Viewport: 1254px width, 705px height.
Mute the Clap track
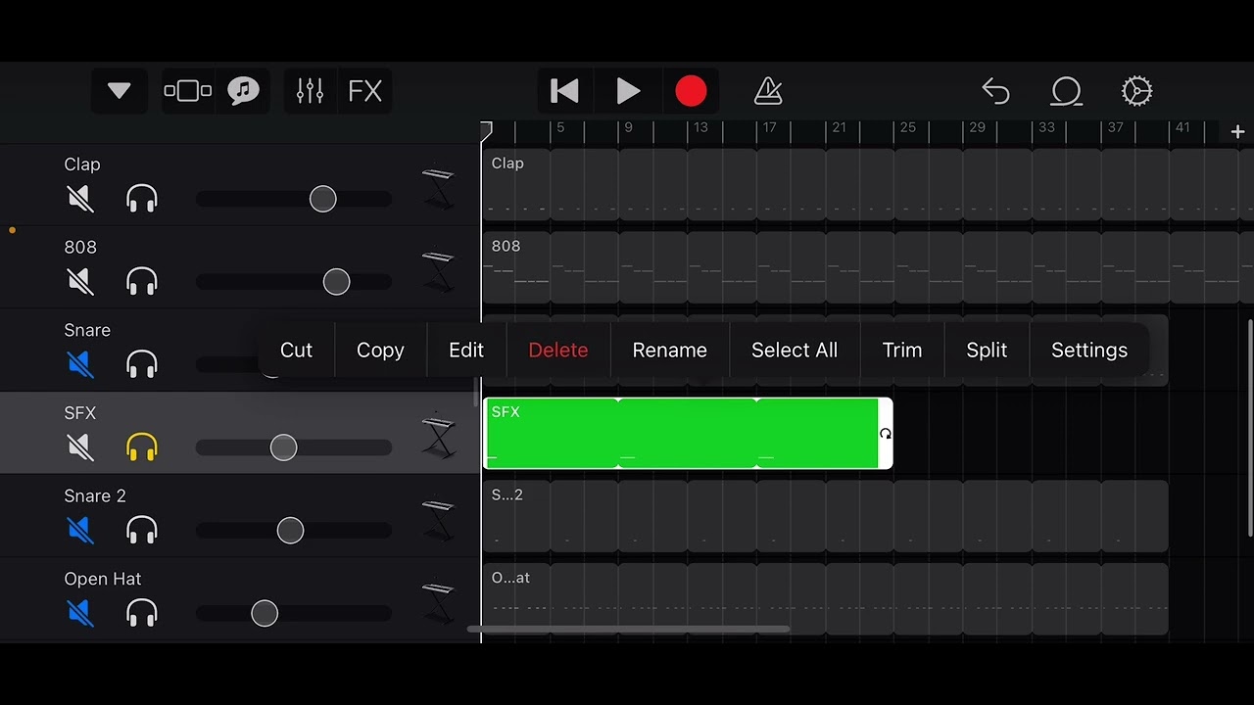[80, 200]
